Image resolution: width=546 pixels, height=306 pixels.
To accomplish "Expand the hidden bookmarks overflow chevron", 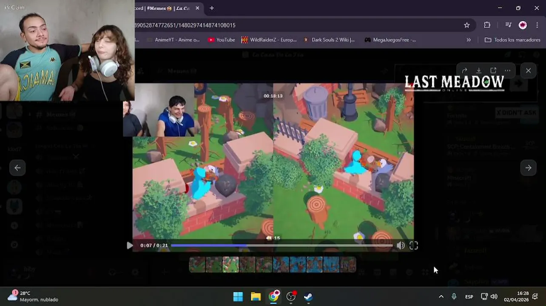I will click(469, 40).
